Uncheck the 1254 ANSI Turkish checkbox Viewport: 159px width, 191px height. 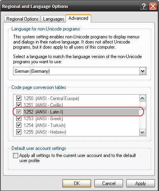pos(19,125)
